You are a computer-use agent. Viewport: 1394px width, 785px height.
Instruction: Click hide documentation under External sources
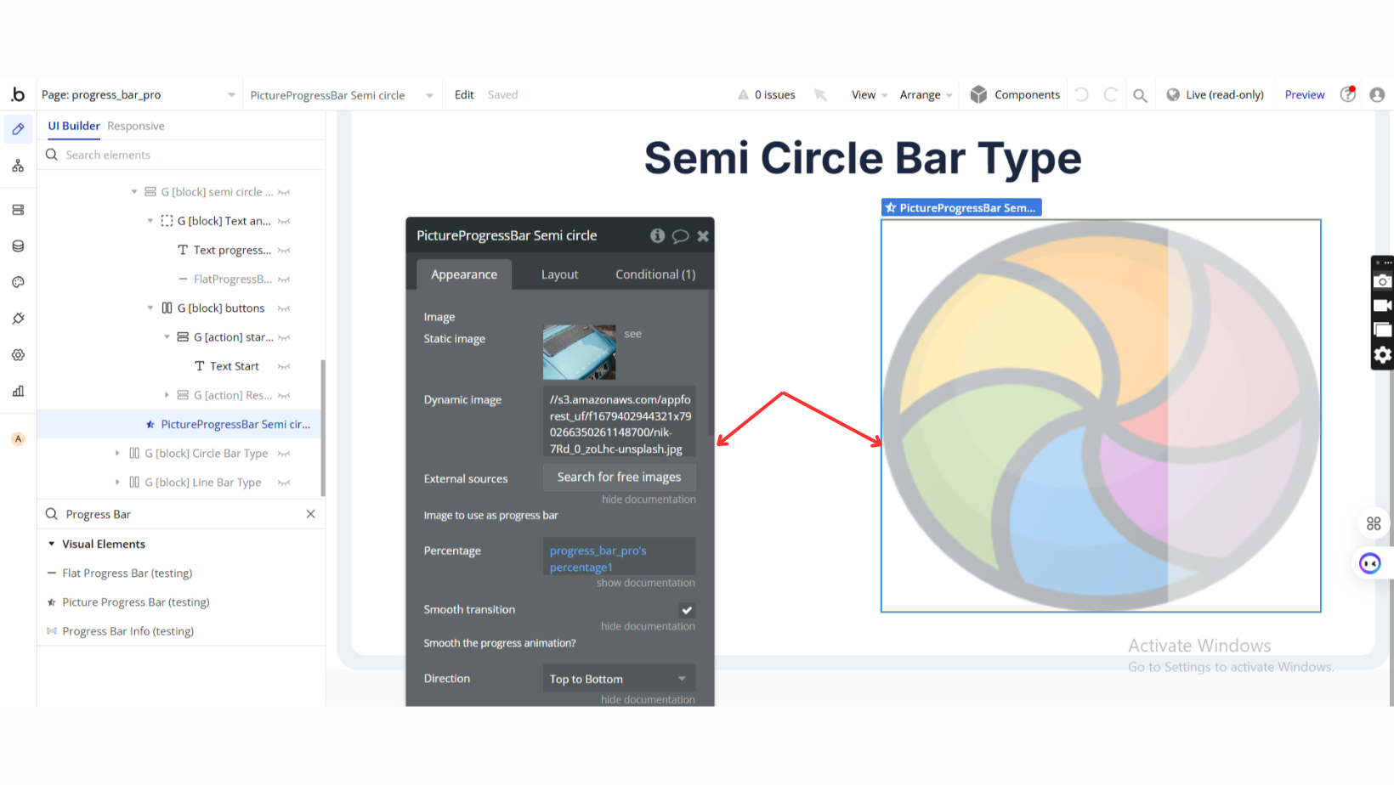click(649, 500)
